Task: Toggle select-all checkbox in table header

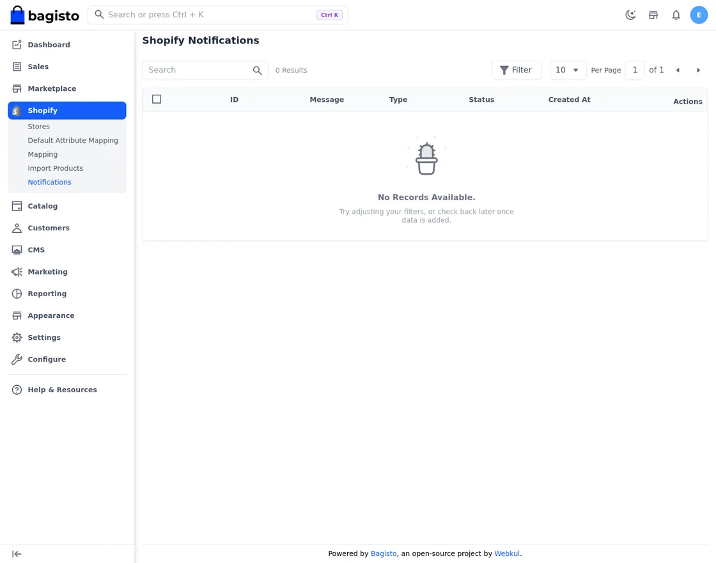Action: (157, 99)
